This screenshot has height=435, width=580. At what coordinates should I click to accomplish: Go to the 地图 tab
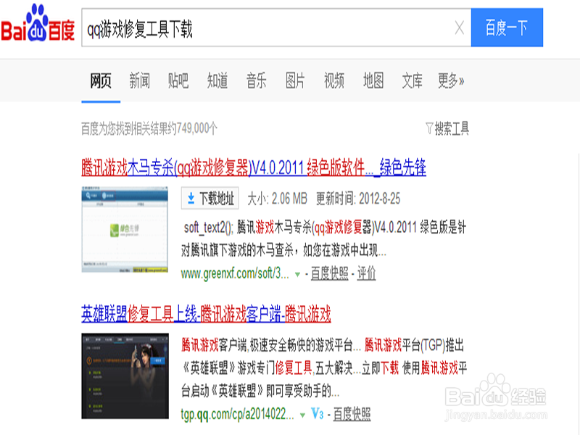[x=373, y=80]
